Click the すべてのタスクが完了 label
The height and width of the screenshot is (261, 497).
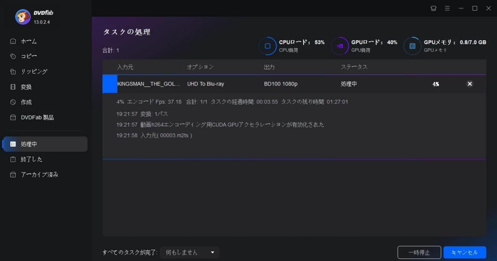[x=130, y=252]
